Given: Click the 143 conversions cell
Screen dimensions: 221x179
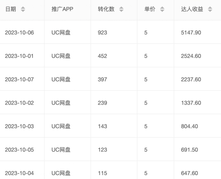Looking at the screenshot, I should (102, 126).
